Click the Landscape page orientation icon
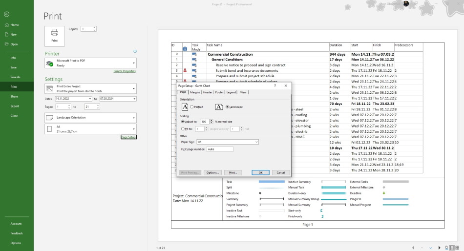464x251 pixels. tap(219, 107)
